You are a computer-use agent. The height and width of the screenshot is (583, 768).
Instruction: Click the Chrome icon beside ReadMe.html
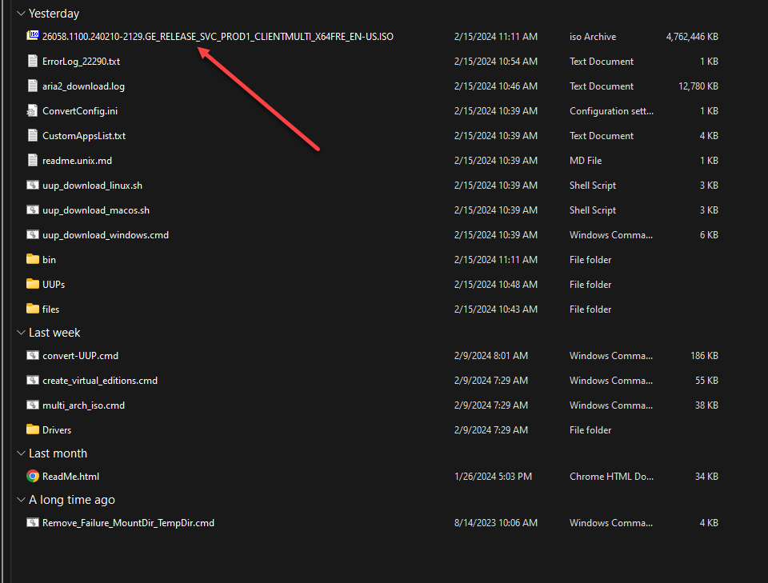click(x=33, y=477)
